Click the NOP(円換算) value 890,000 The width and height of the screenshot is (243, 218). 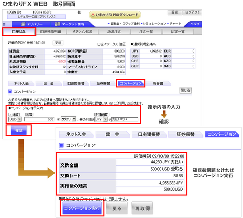click(119, 51)
